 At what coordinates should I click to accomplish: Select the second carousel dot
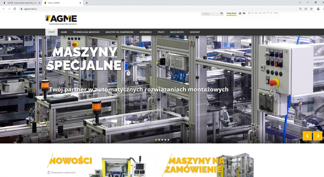pyautogui.click(x=159, y=140)
